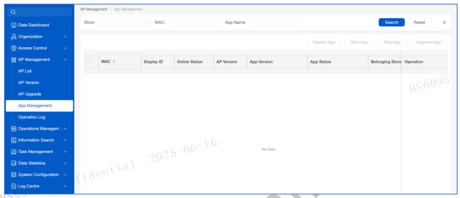Click the Search button

coord(392,22)
